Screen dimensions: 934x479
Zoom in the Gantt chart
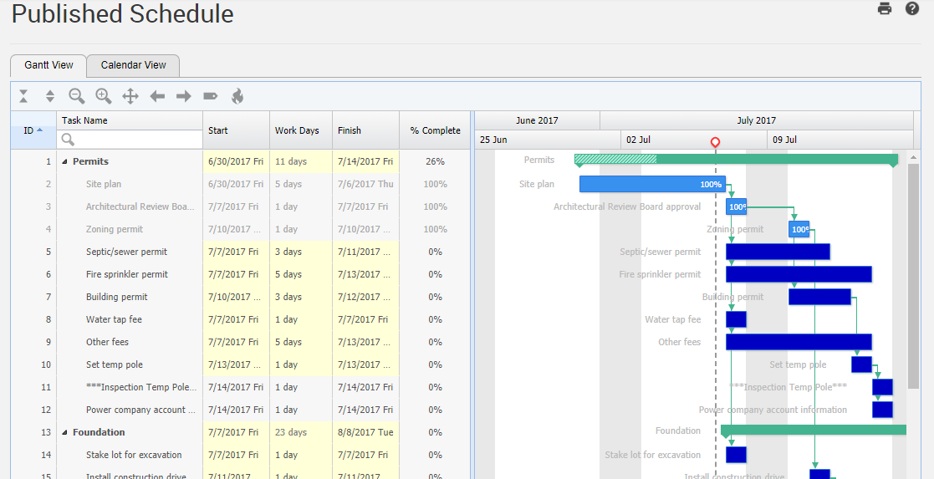point(104,96)
